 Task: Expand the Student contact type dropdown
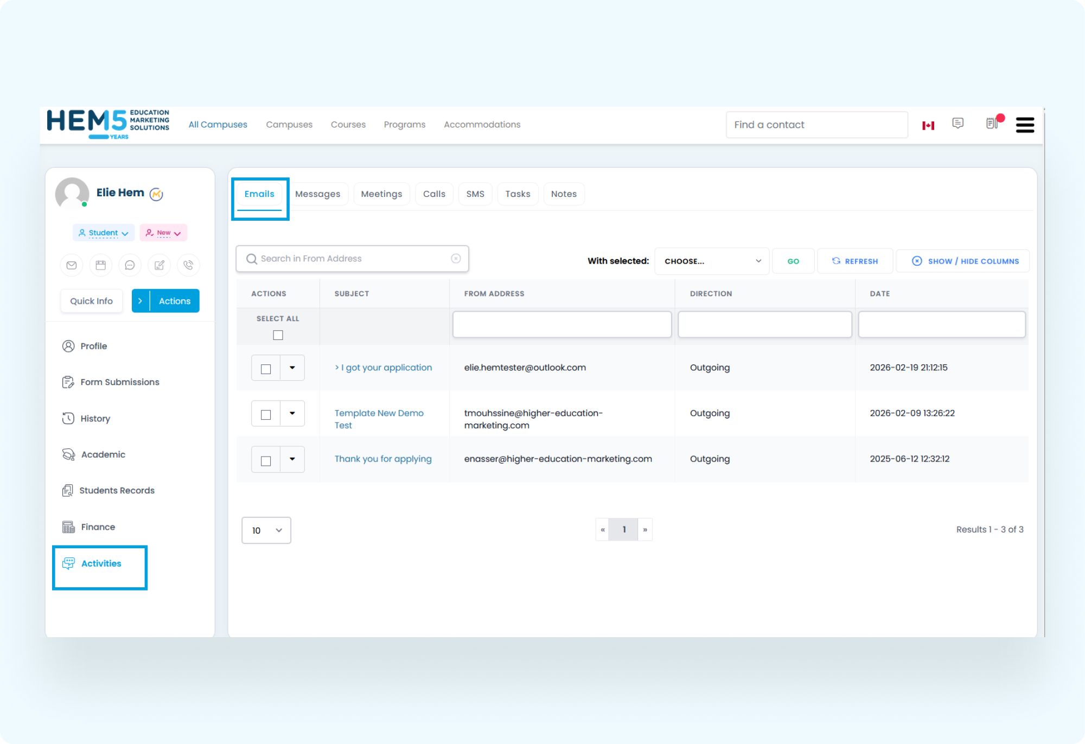point(103,233)
